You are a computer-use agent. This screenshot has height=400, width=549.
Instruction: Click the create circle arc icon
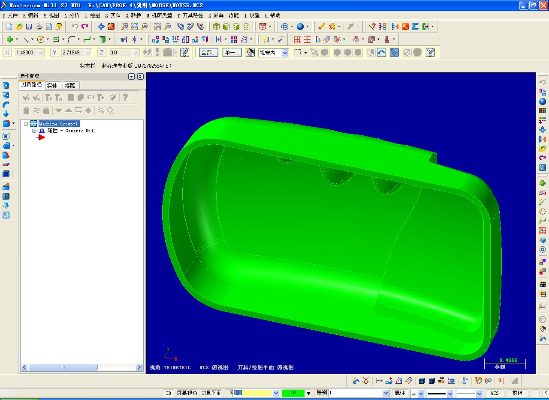tap(41, 39)
